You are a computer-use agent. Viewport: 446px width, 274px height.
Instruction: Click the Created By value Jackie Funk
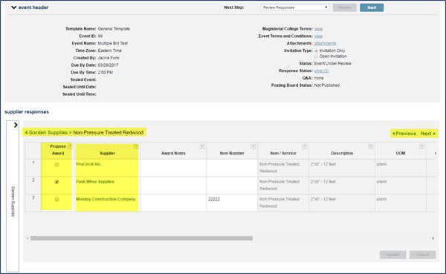[109, 58]
